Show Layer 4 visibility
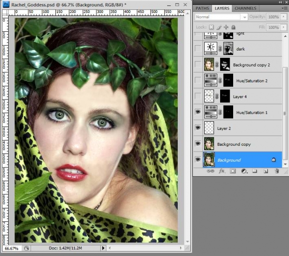The width and height of the screenshot is (289, 256). click(198, 96)
